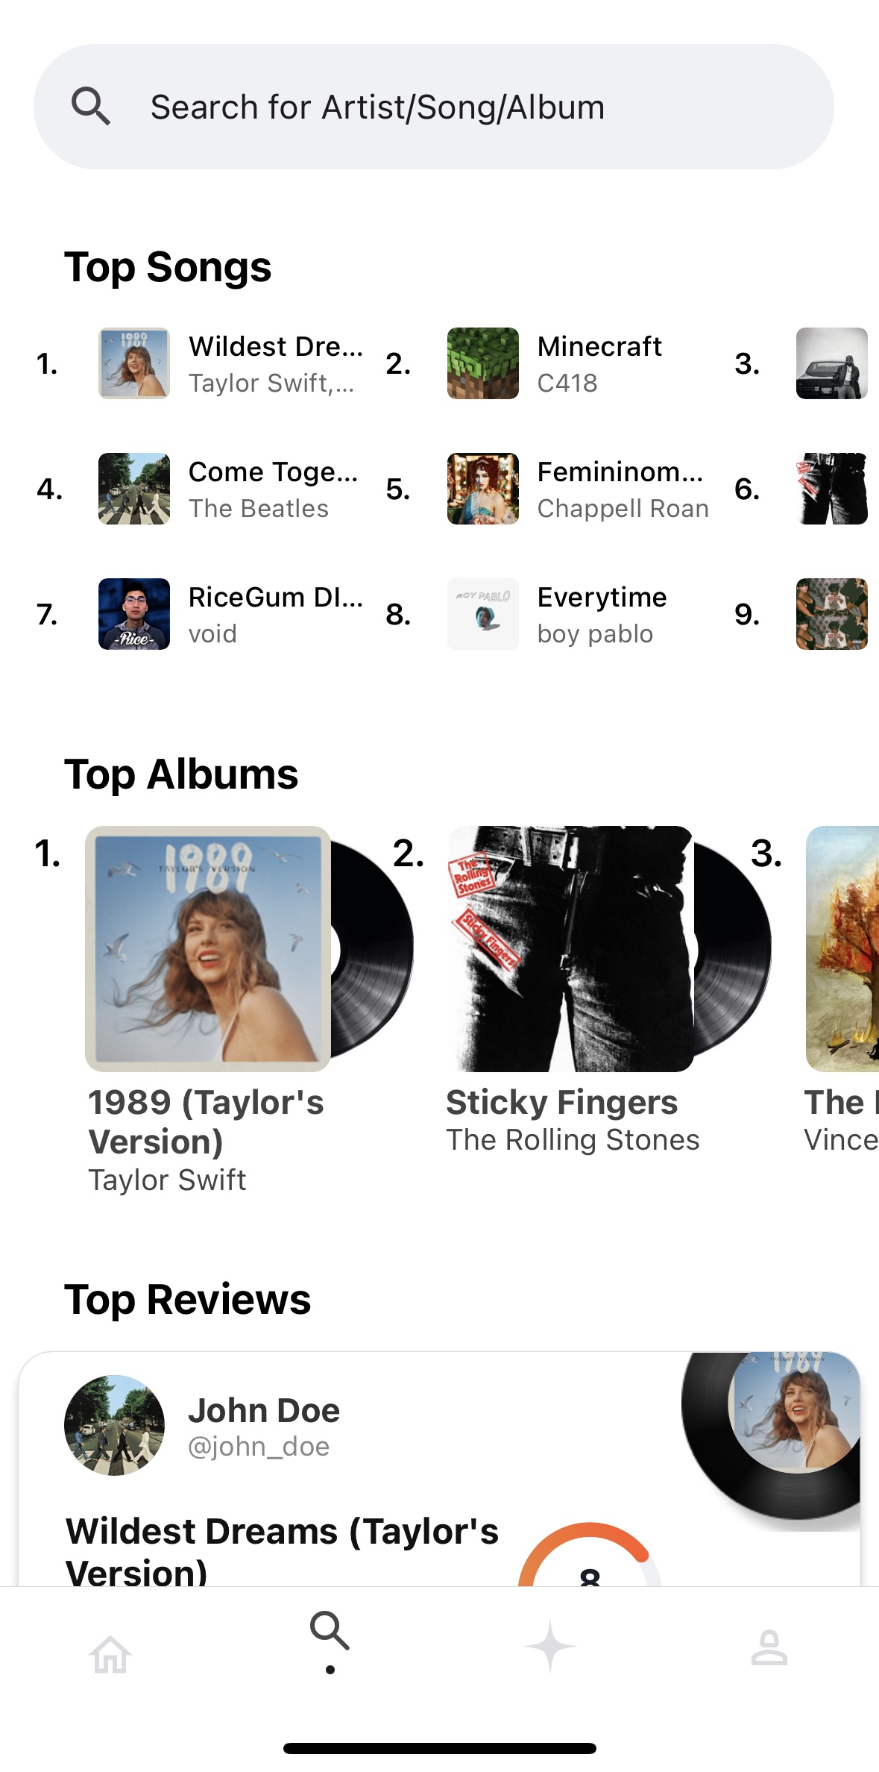Tap the review rating gauge showing 8
The height and width of the screenshot is (1772, 879).
pos(590,1554)
